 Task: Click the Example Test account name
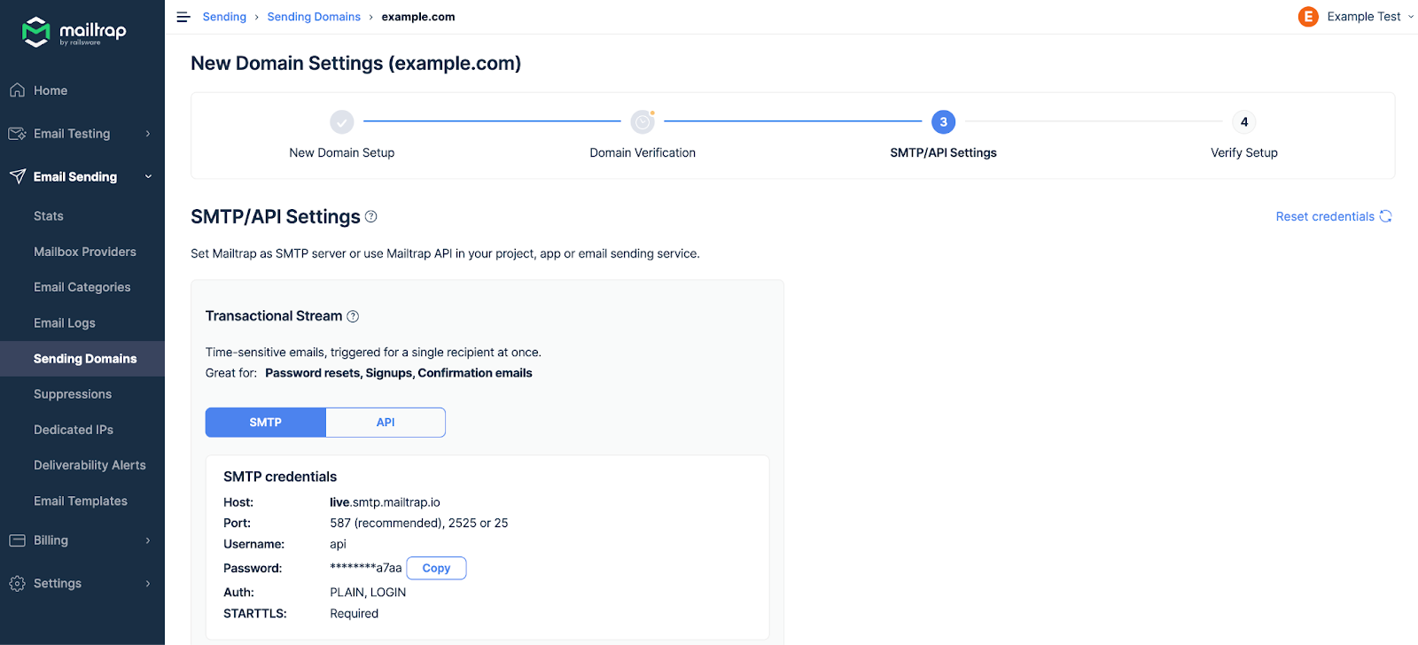tap(1364, 17)
